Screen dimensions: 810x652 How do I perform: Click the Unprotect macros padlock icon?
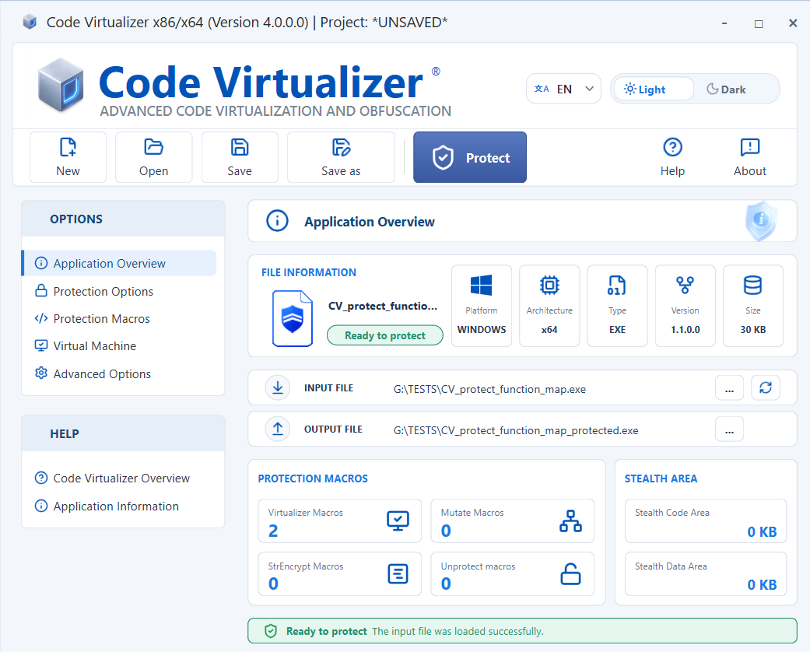point(570,573)
